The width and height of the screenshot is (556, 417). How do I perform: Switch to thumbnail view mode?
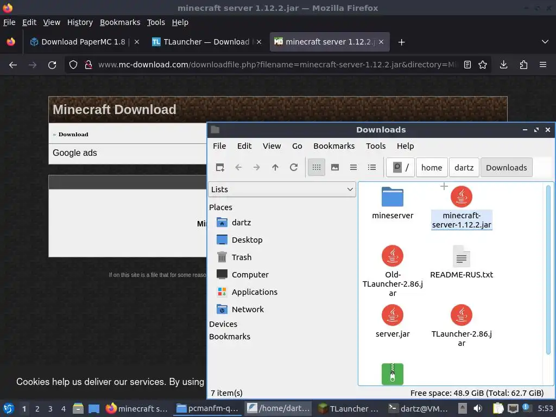coord(334,167)
